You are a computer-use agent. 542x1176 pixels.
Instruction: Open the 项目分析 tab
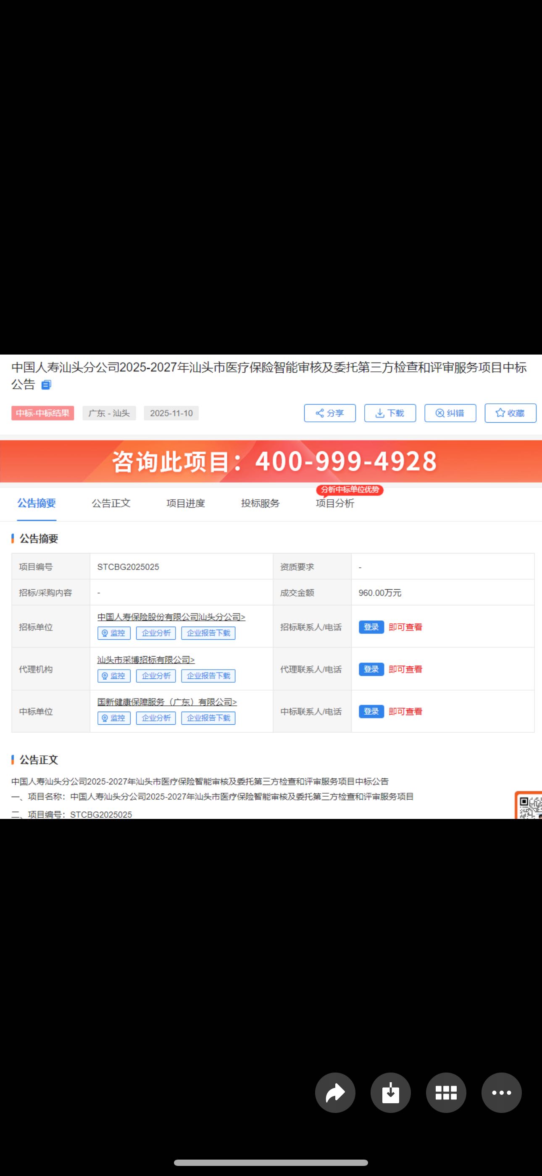(335, 503)
